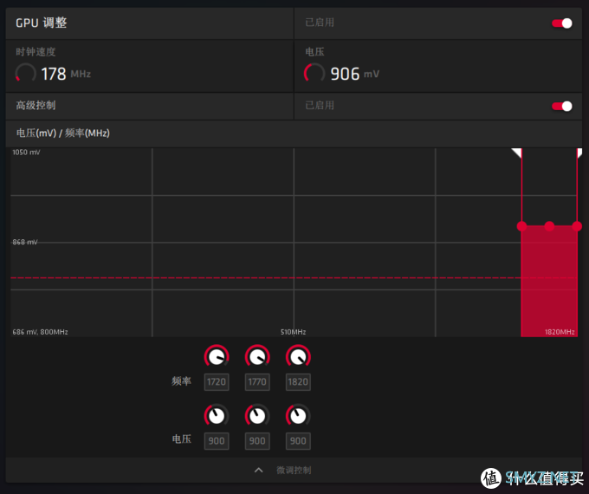The height and width of the screenshot is (494, 589).
Task: Toggle the 高级控制 enabled switch
Action: tap(561, 106)
